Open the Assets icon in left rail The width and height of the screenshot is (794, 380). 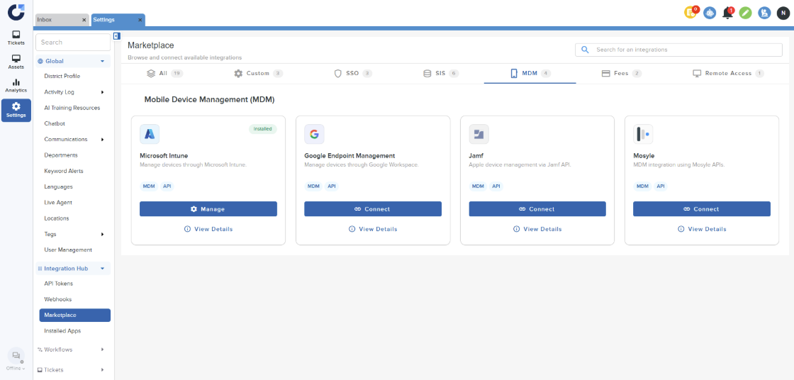point(16,62)
